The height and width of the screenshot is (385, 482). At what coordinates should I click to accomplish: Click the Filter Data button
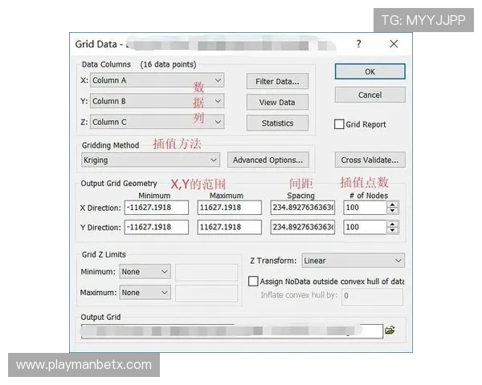277,81
